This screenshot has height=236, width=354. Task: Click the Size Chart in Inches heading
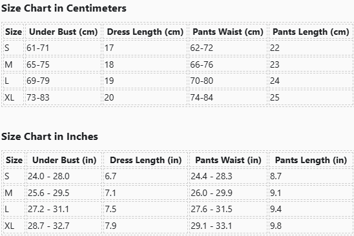tap(50, 137)
